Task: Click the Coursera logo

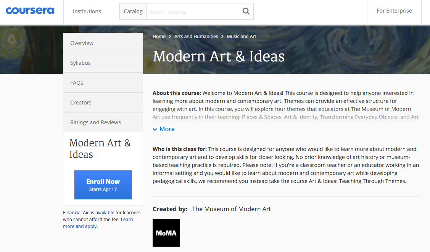Action: 30,11
